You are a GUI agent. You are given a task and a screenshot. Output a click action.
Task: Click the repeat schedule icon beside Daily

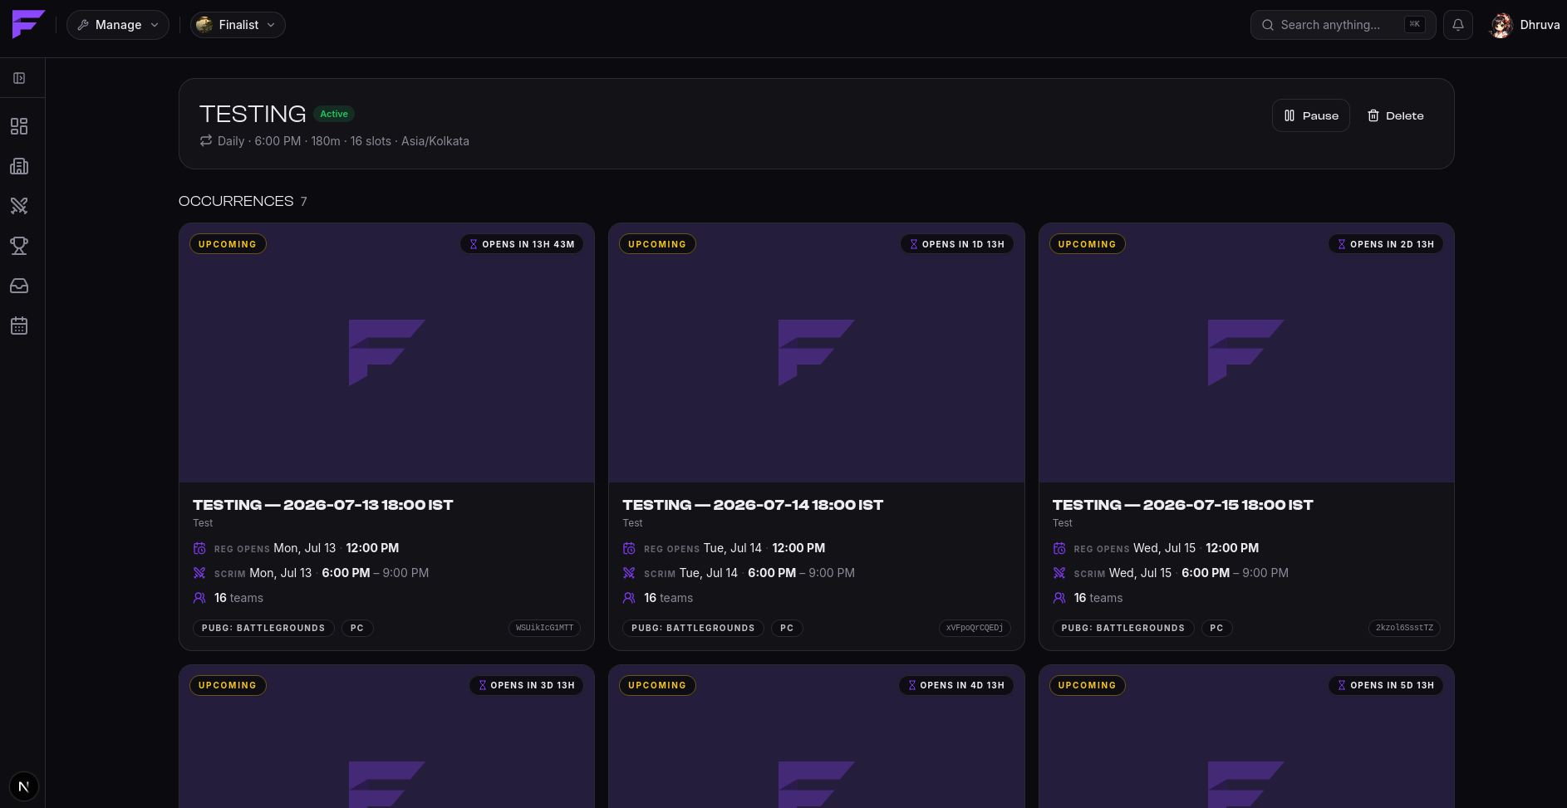coord(206,141)
